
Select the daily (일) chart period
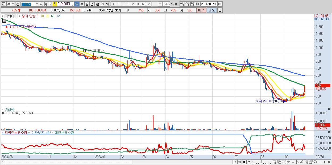coord(77,4)
